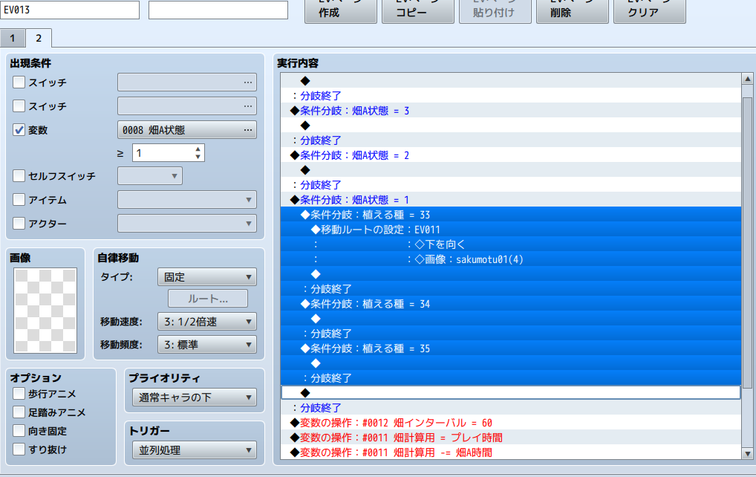756x477 pixels.
Task: Select the line ◇画像：sakumotu01(4)
Action: [511, 259]
